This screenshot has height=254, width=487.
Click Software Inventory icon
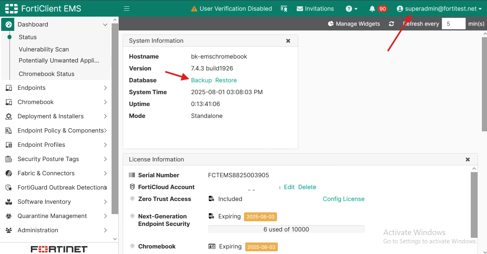[9, 202]
